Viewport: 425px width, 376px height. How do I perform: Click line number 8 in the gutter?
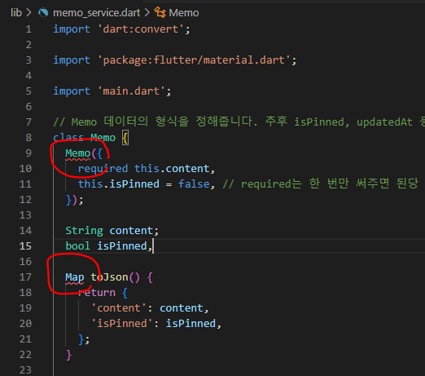click(28, 138)
